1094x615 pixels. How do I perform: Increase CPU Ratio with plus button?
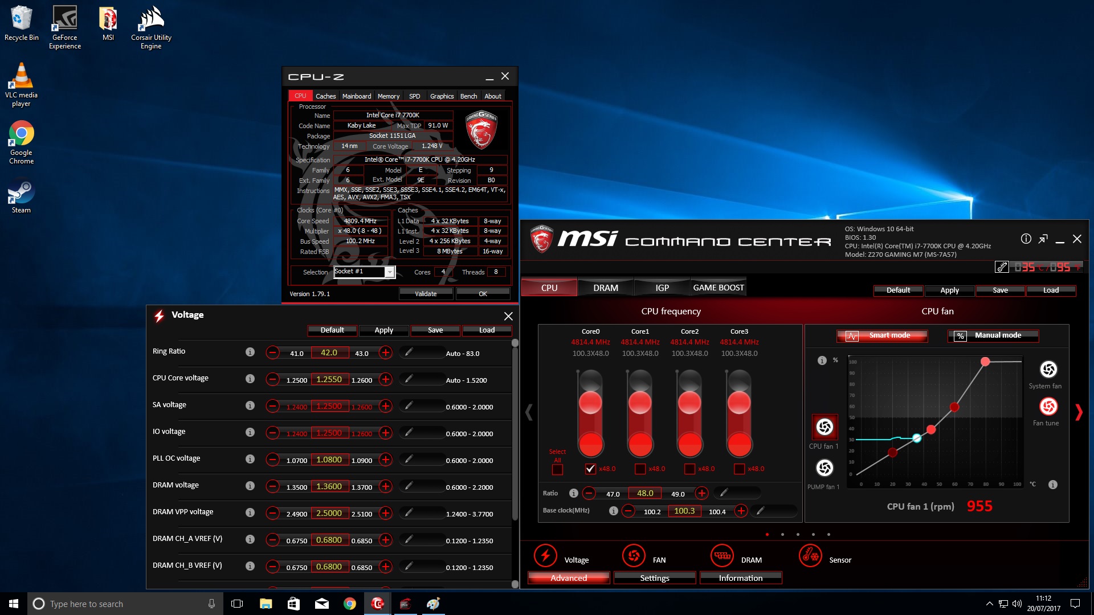[x=702, y=493]
